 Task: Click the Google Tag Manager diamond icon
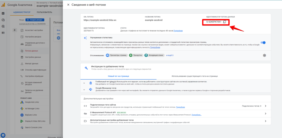pos(91,89)
